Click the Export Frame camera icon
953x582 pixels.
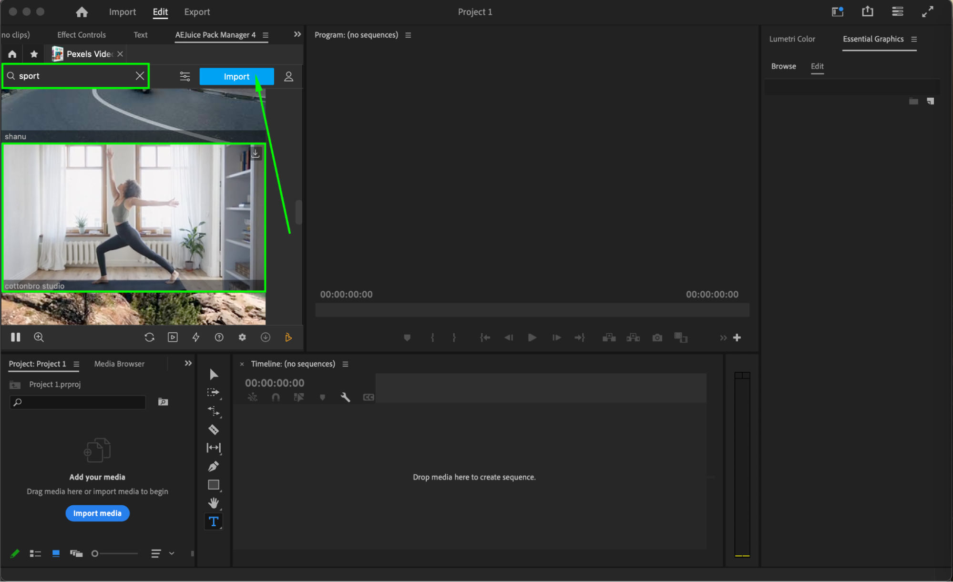[657, 337]
